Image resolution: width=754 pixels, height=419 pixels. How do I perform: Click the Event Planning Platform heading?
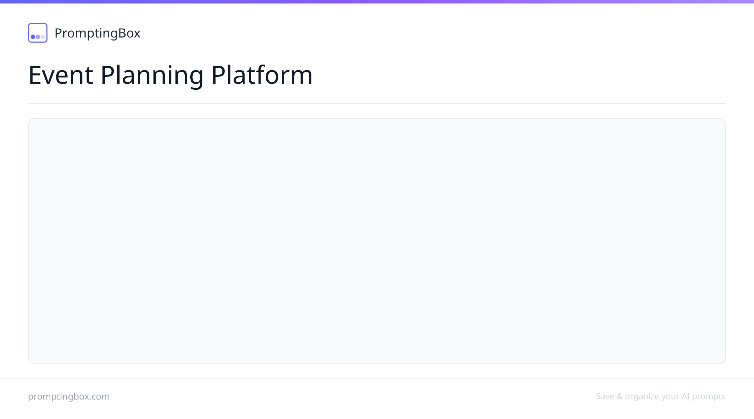pyautogui.click(x=170, y=75)
